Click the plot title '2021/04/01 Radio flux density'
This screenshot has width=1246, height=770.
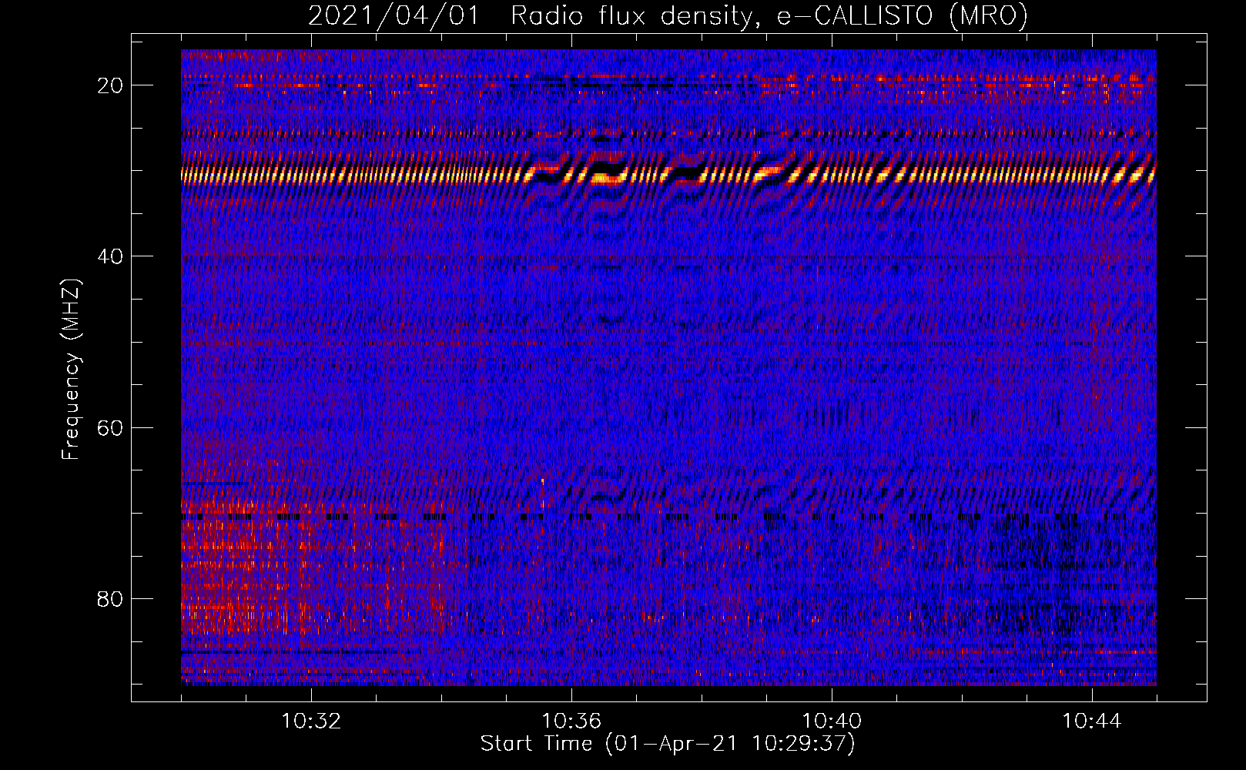[668, 15]
